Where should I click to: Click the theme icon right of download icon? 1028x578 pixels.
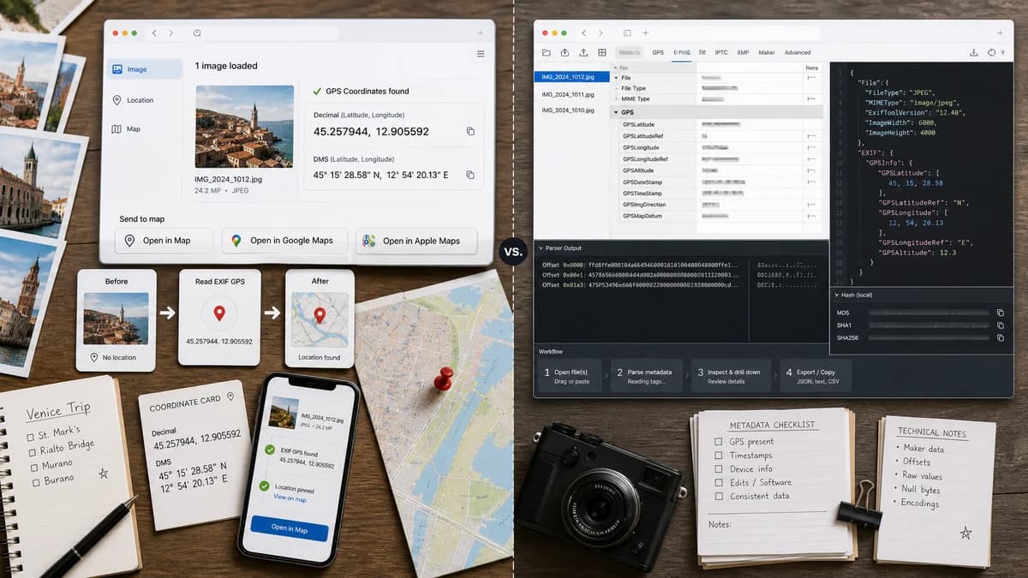[991, 52]
